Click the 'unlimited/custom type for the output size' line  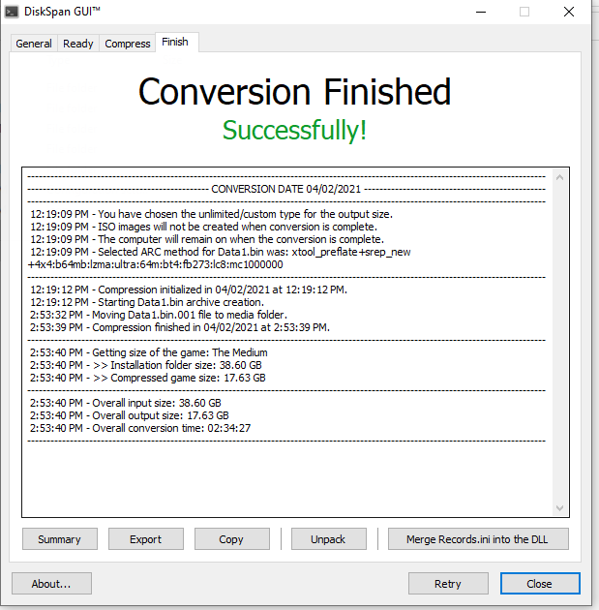pos(212,214)
